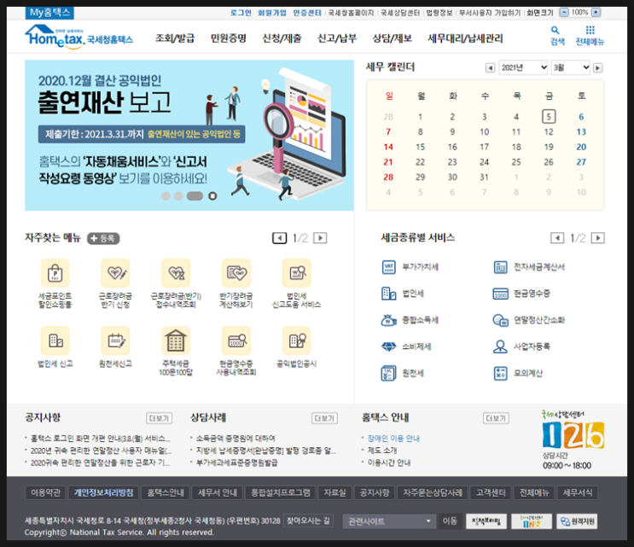The image size is (634, 547).
Task: Click the 개인정보처리방침 footer link
Action: point(103,493)
